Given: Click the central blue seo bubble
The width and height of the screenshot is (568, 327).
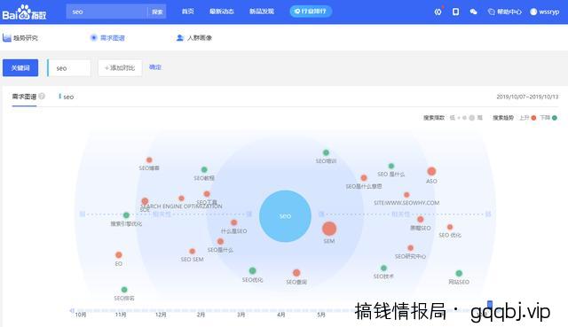Looking at the screenshot, I should coord(285,216).
